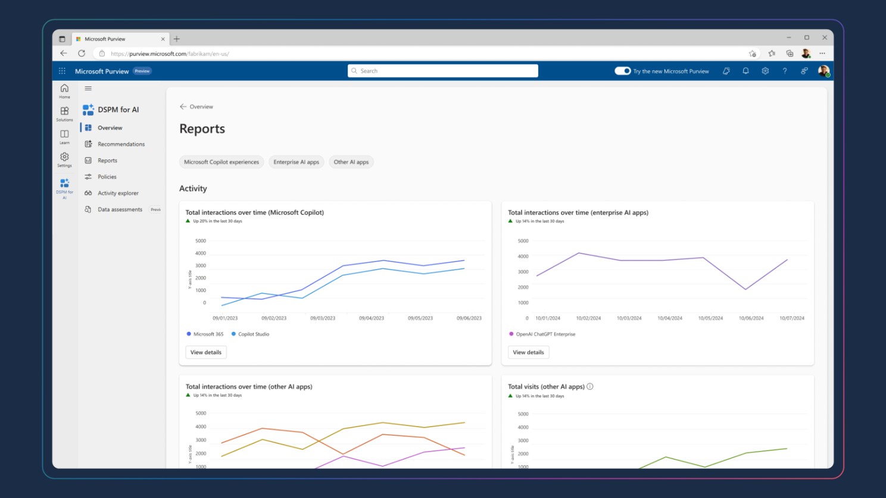Open the notifications bell icon
The height and width of the screenshot is (498, 886).
pyautogui.click(x=745, y=71)
